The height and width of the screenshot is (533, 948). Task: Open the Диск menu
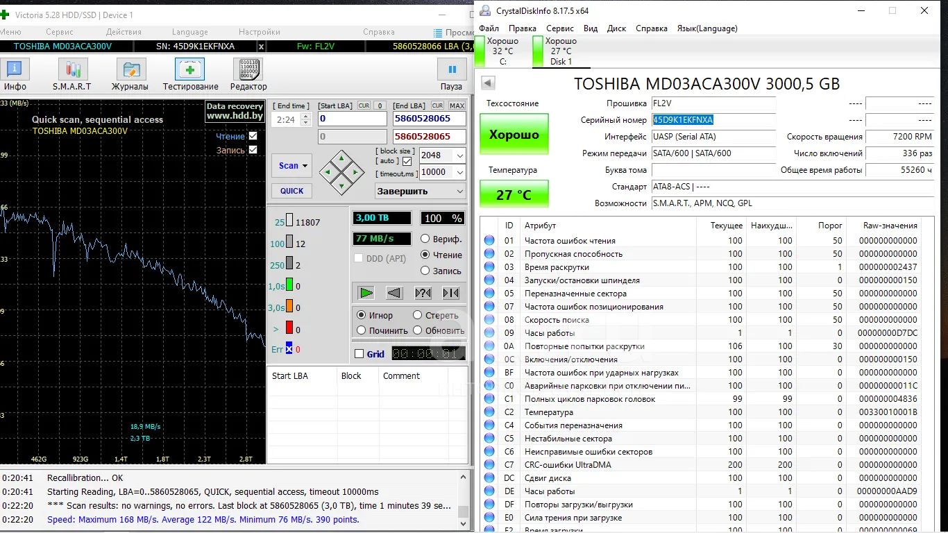click(616, 28)
